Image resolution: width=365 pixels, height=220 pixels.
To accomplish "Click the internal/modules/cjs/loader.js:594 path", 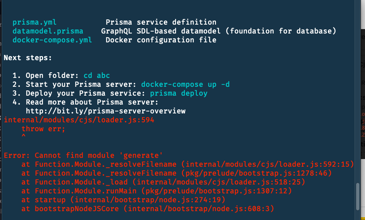I will [79, 120].
